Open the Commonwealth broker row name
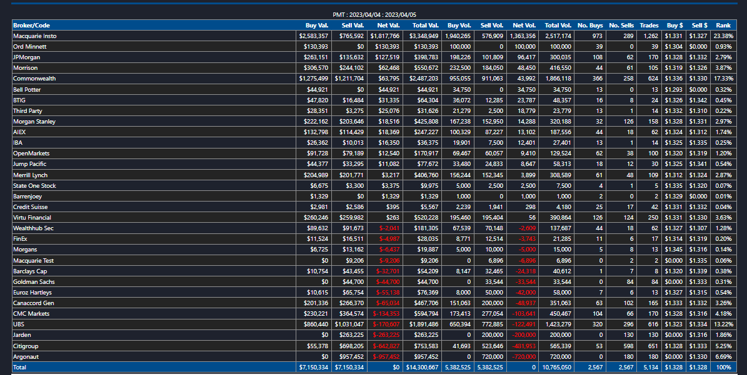This screenshot has width=747, height=375. pos(34,79)
